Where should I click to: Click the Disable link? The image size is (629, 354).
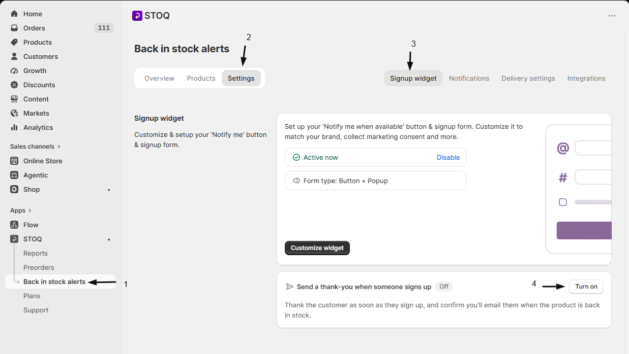pyautogui.click(x=448, y=157)
